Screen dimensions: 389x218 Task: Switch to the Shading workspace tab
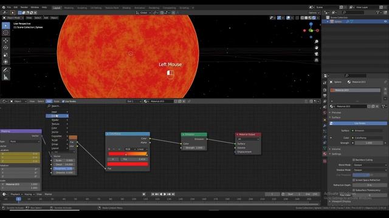click(x=126, y=8)
